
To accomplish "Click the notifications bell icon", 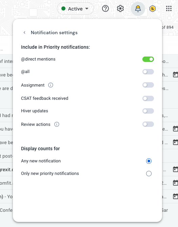I will tap(138, 9).
